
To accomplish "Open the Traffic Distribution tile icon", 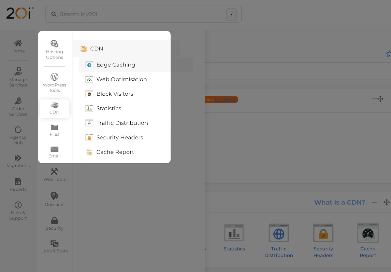I will [279, 233].
